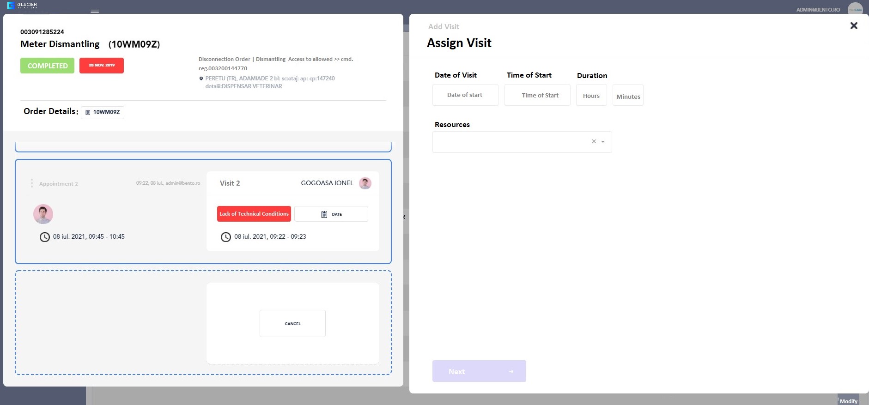Image resolution: width=869 pixels, height=405 pixels.
Task: Expand the Resources dropdown arrow
Action: (603, 142)
